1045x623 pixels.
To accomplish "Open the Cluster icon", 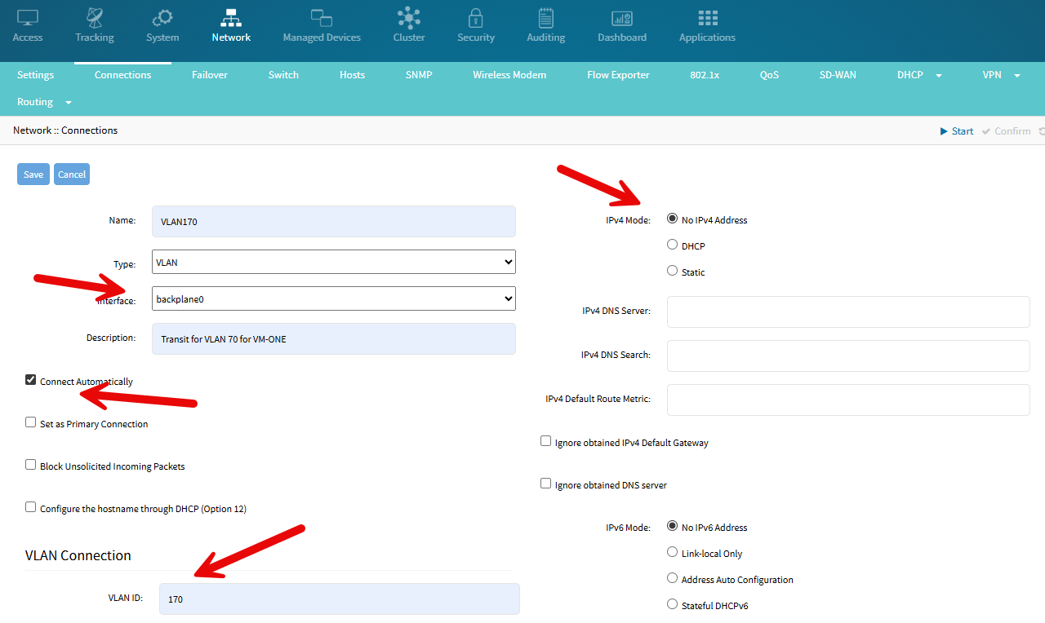I will [409, 18].
